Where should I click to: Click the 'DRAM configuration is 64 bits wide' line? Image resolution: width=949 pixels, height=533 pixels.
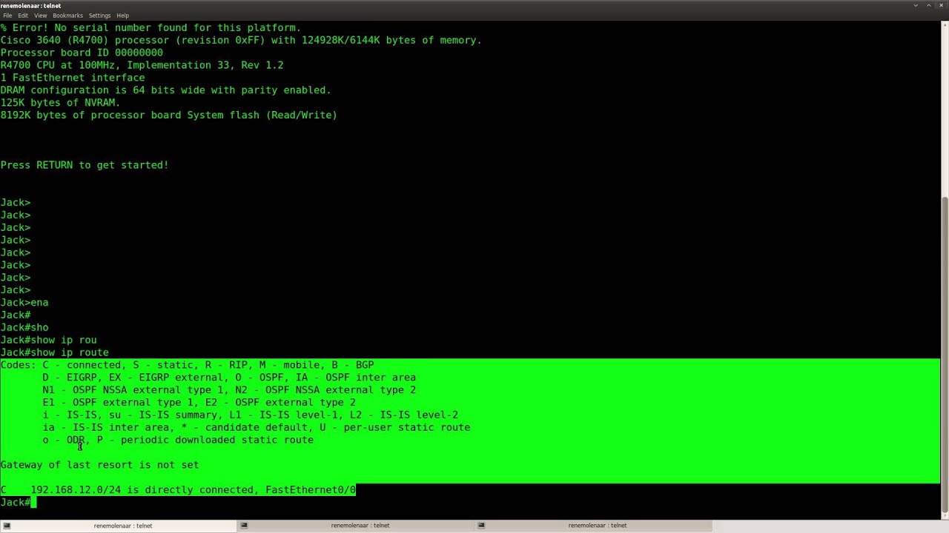[x=165, y=90]
